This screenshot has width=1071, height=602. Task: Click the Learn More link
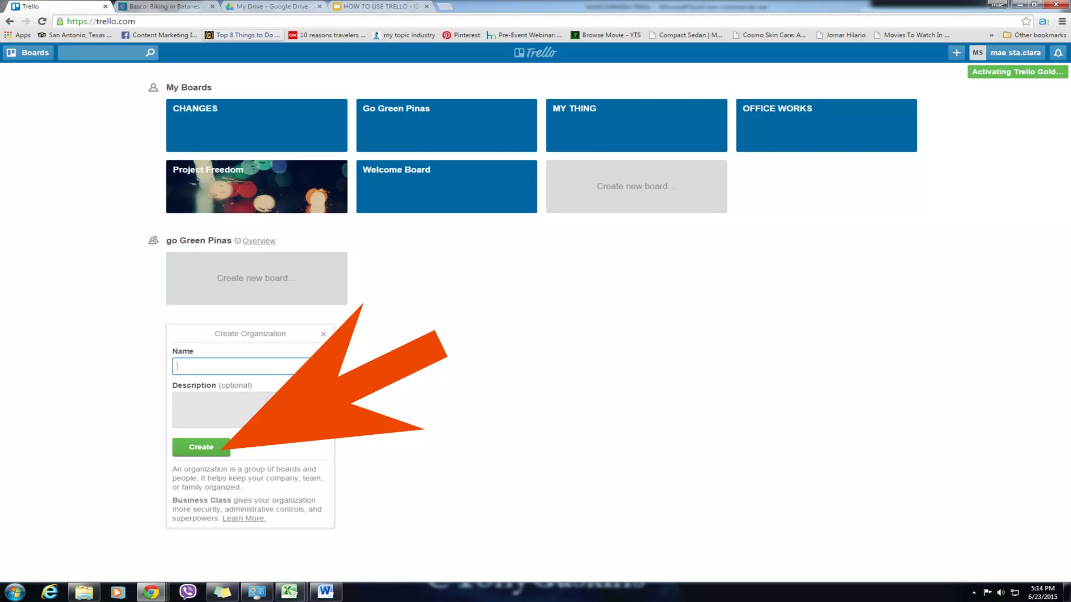click(x=244, y=518)
